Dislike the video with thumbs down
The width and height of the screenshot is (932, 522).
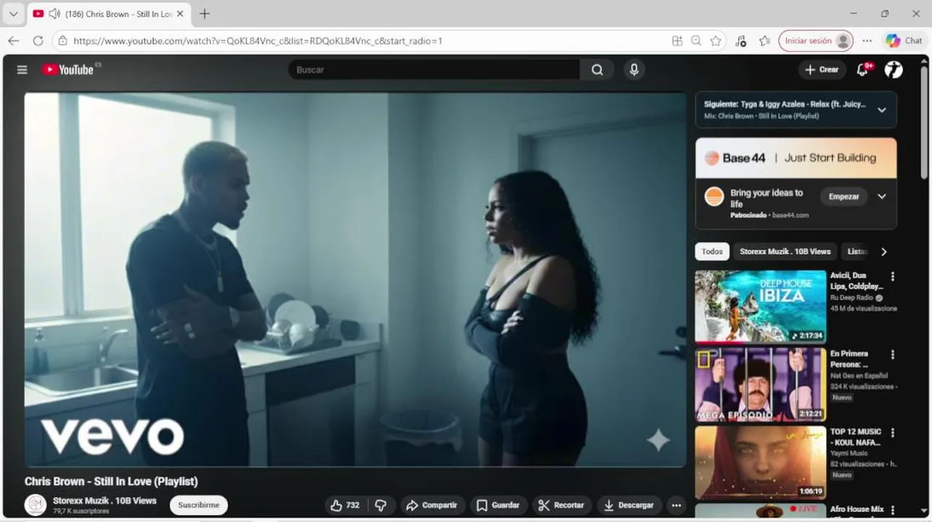pos(381,505)
